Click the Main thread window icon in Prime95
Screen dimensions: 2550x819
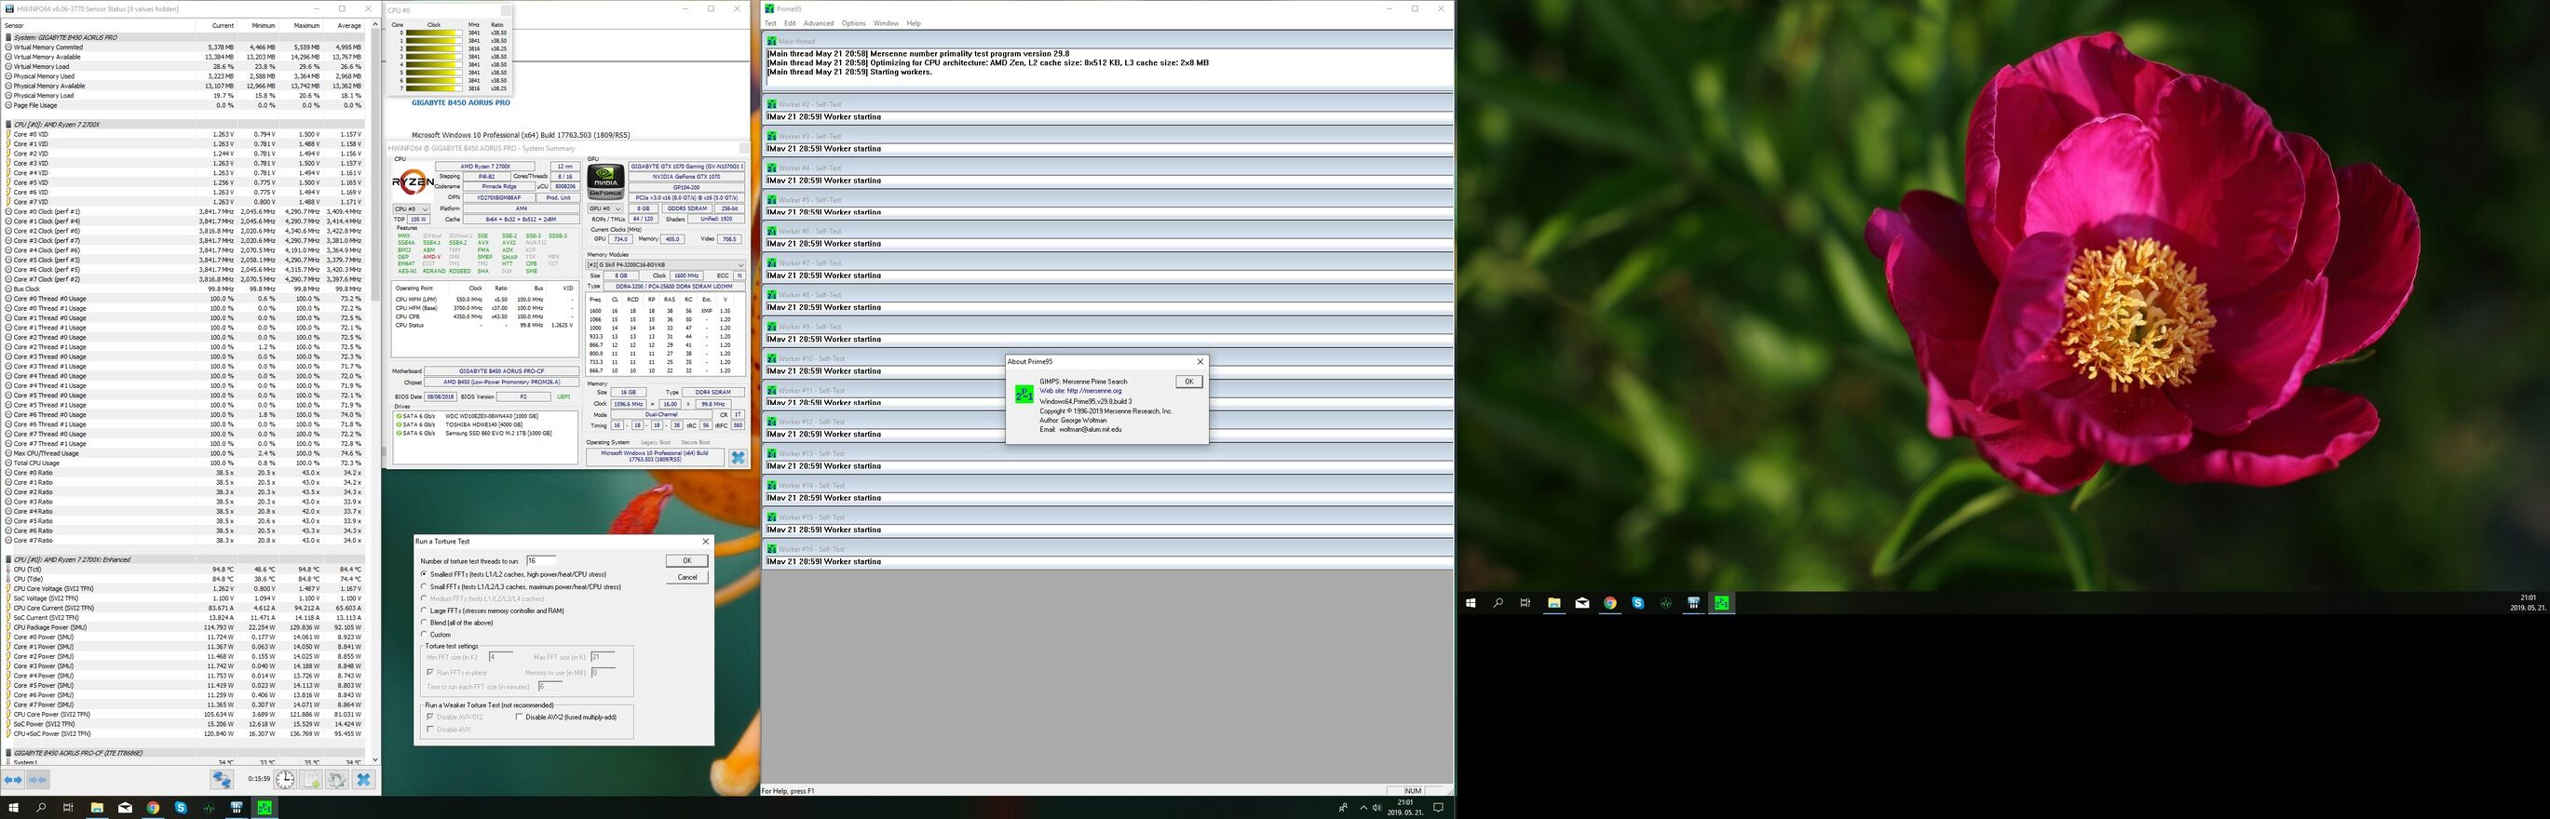point(772,41)
